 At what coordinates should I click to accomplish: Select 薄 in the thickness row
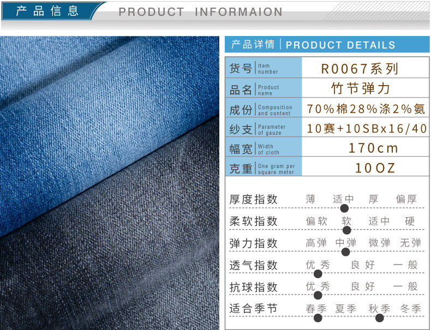pos(310,199)
